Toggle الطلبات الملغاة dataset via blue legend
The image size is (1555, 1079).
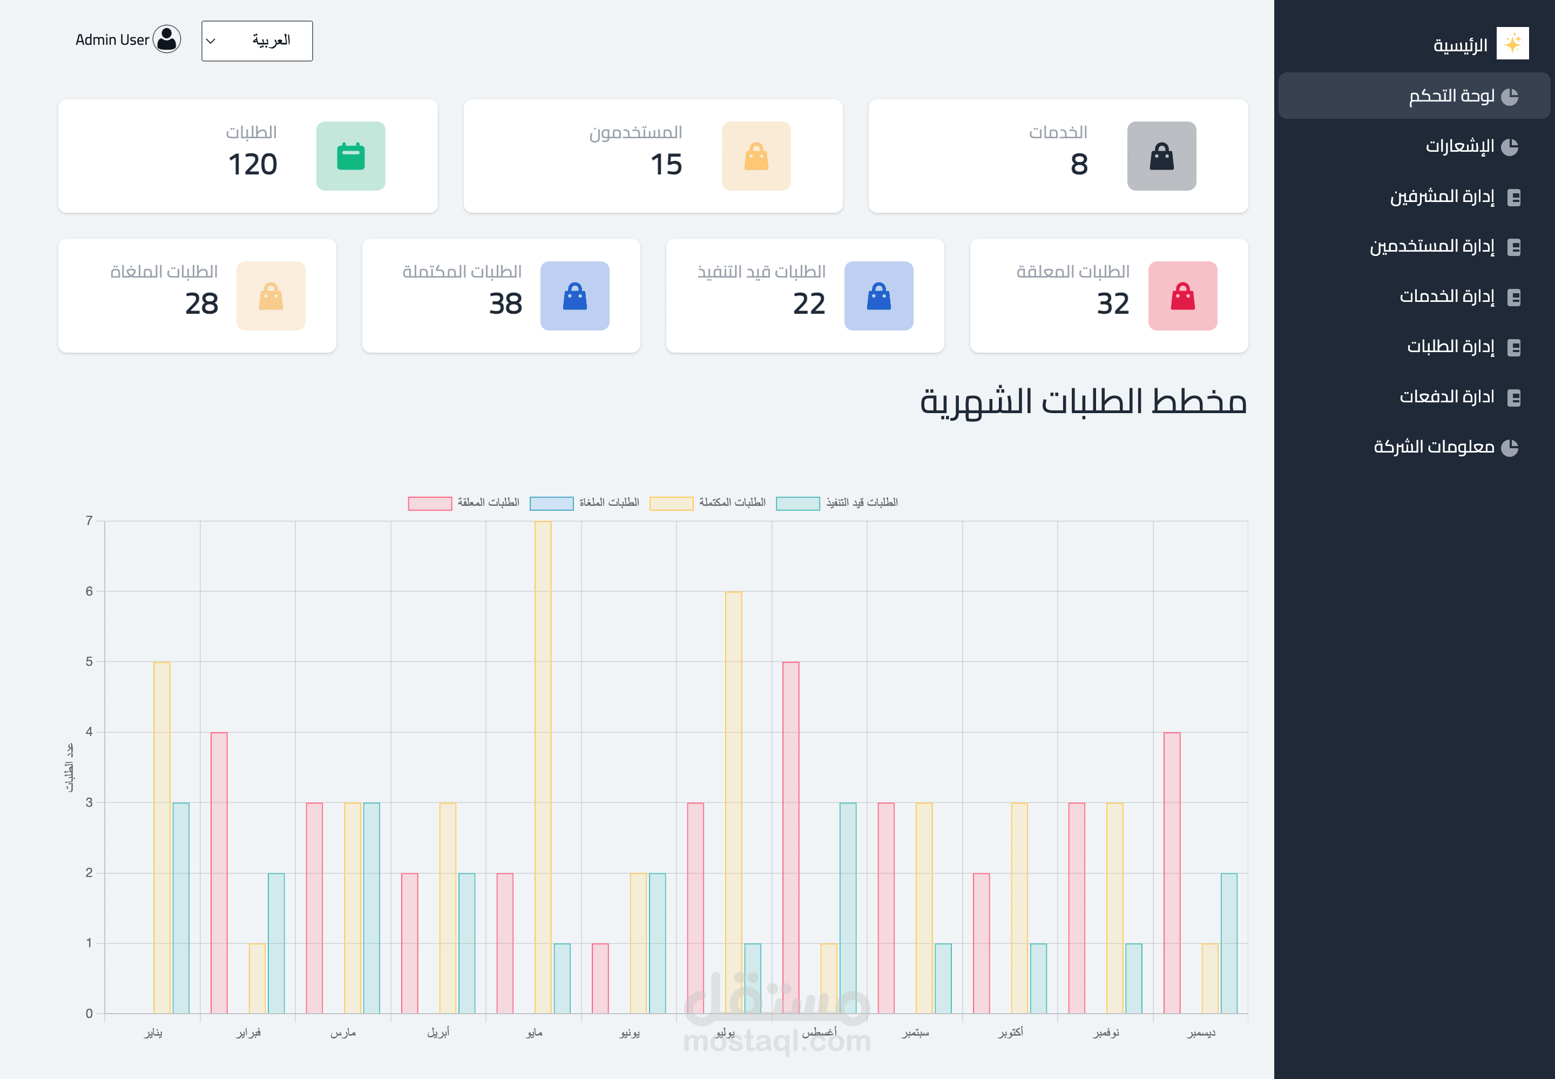click(551, 503)
